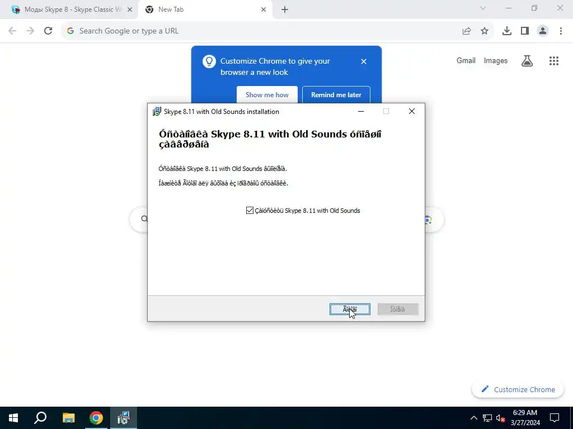Click the installer title bar icon
Viewport: 573px width, 429px height.
(x=157, y=111)
